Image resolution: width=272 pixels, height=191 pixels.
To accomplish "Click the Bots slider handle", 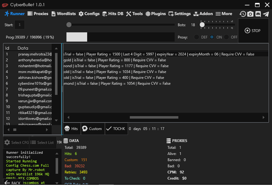I will tap(202, 25).
